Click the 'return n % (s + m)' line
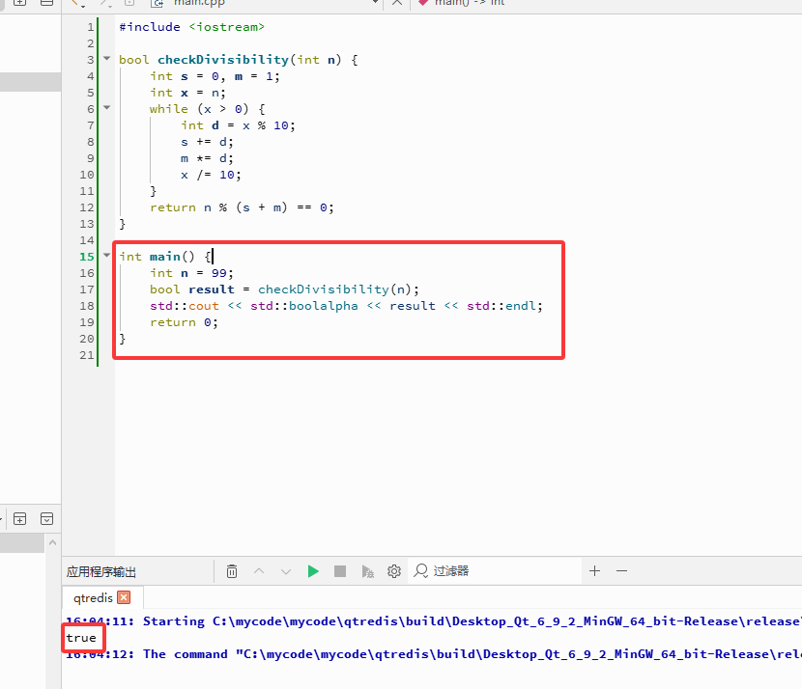Viewport: 802px width, 689px height. click(242, 207)
